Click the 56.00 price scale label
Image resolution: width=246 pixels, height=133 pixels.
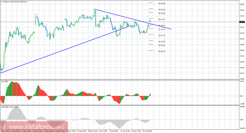(242, 4)
